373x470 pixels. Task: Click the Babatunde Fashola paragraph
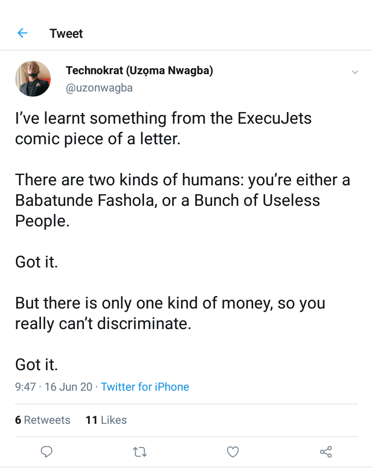[x=182, y=200]
